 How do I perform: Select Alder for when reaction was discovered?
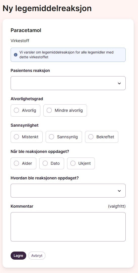click(23, 163)
